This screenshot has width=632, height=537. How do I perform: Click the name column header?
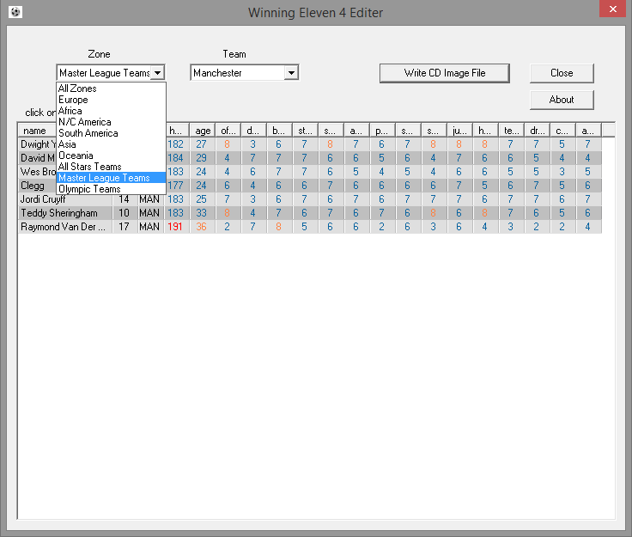click(37, 131)
